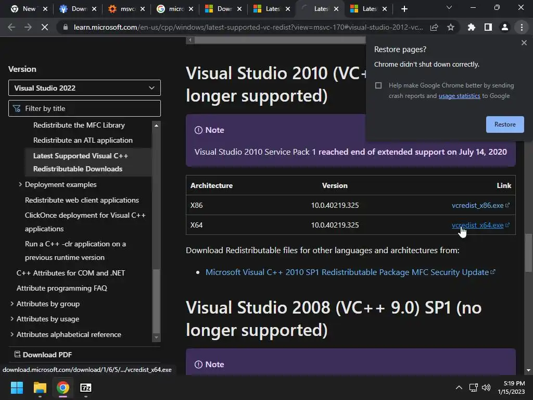Expand Attributes alphabetical reference
Screen dimensions: 533x400
12,334
